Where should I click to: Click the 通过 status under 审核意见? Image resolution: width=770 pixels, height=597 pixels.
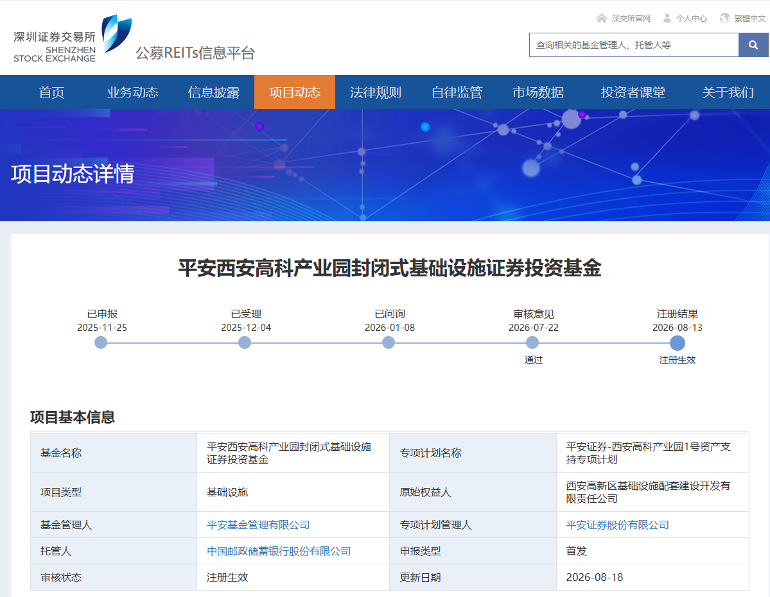pos(533,360)
